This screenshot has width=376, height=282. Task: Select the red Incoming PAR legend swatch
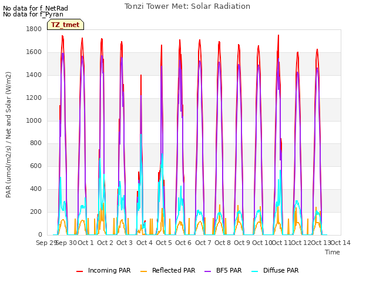(x=80, y=271)
